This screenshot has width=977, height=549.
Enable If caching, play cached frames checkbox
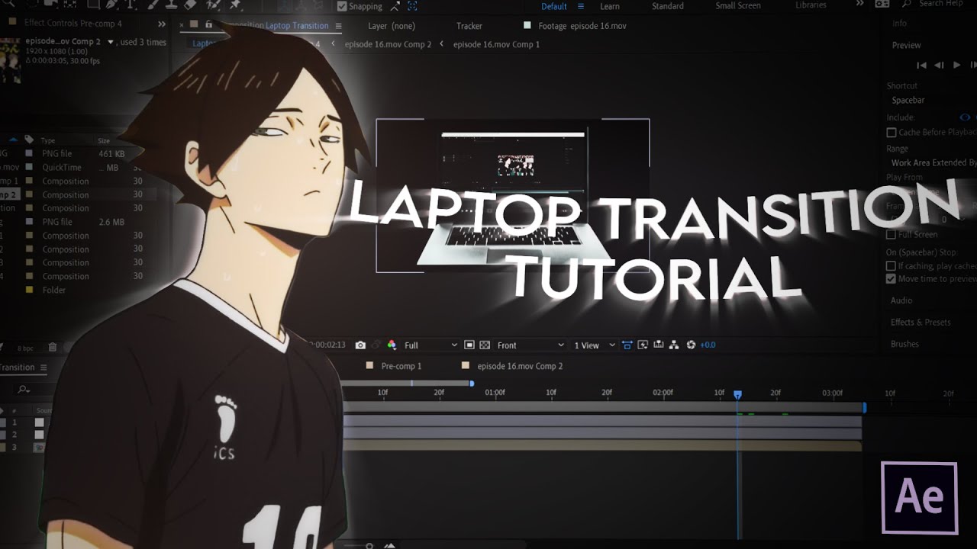891,266
